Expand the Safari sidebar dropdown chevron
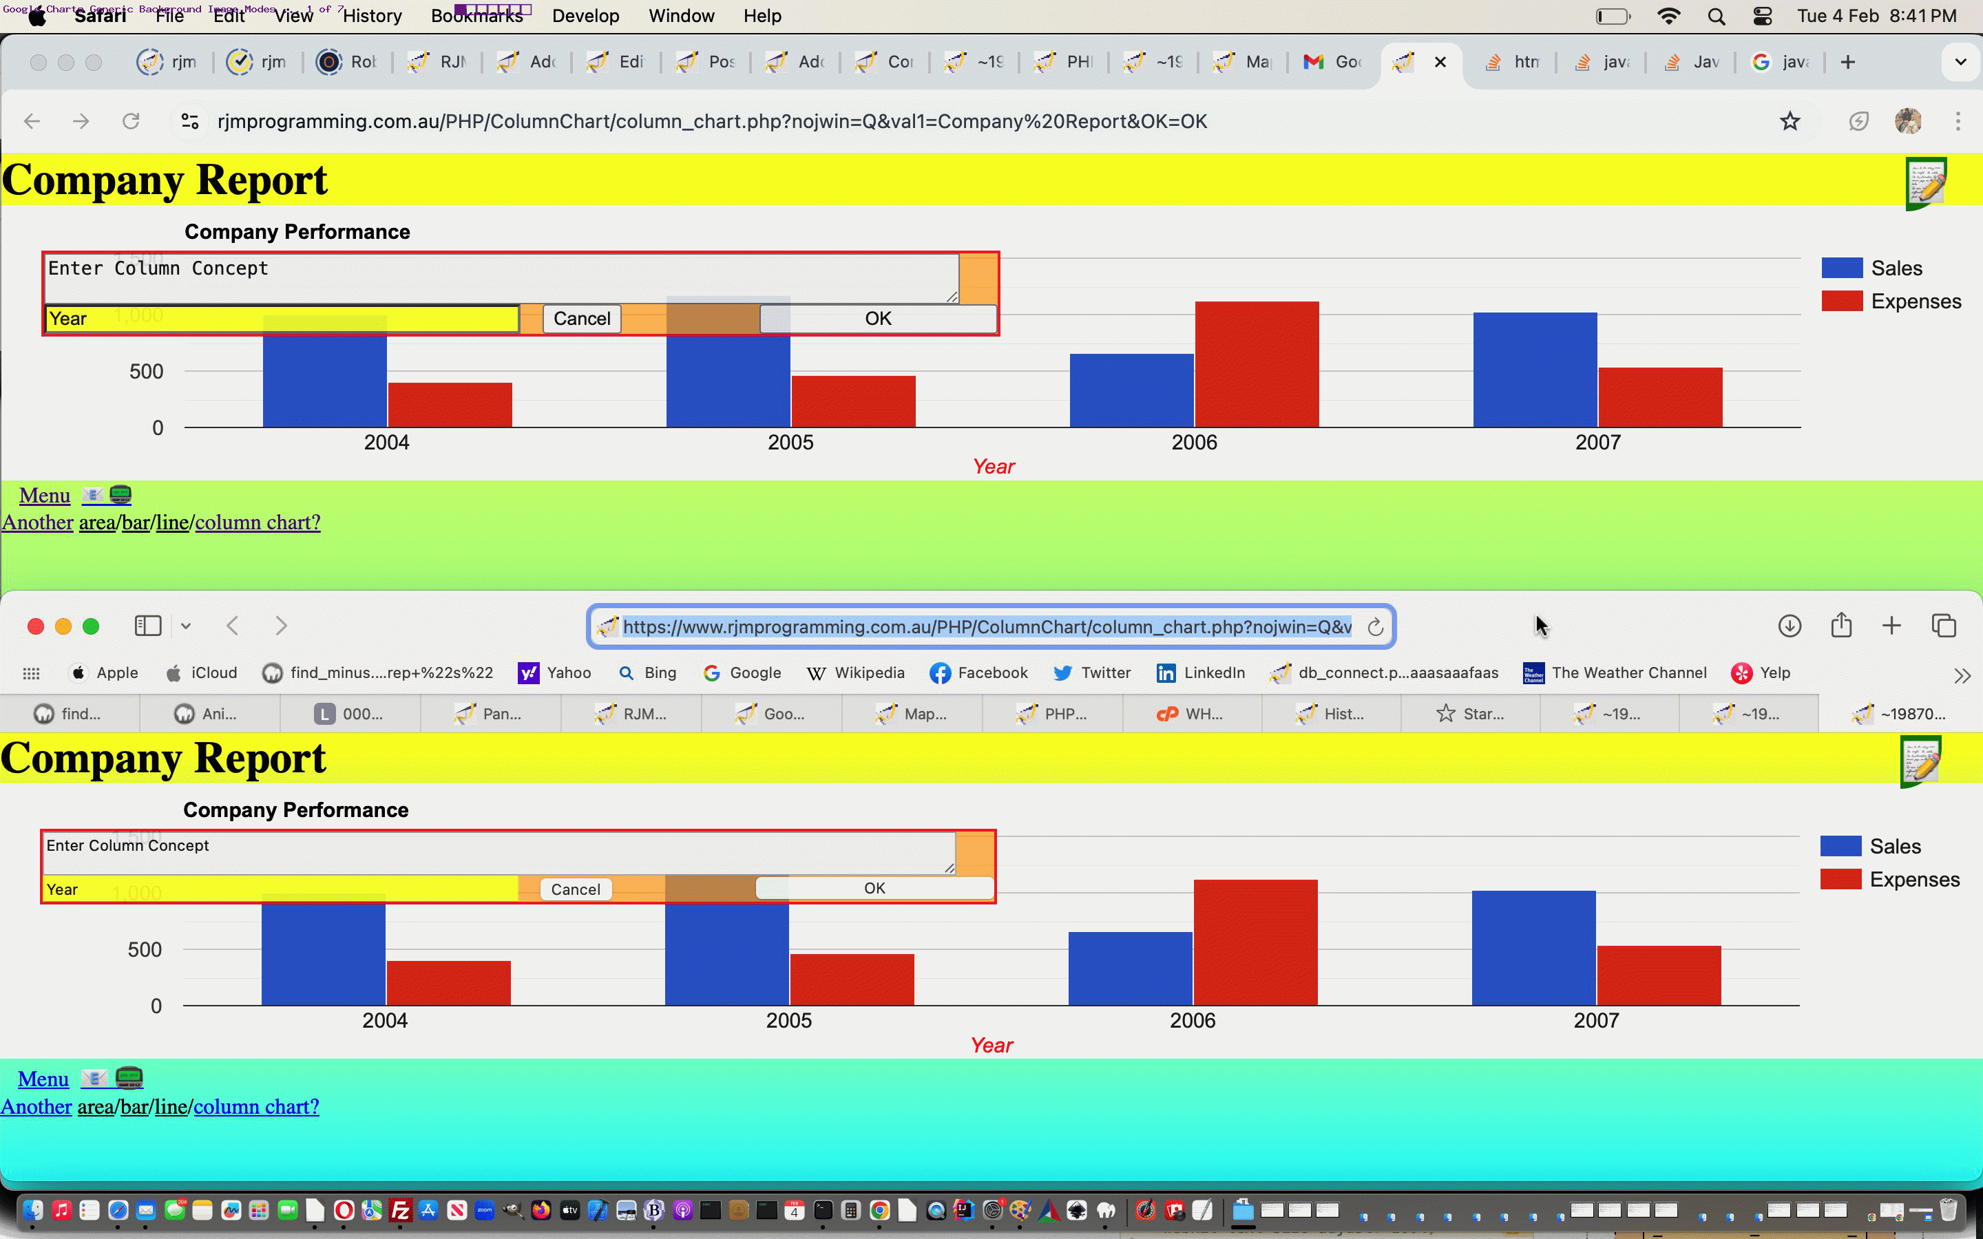 click(x=186, y=626)
